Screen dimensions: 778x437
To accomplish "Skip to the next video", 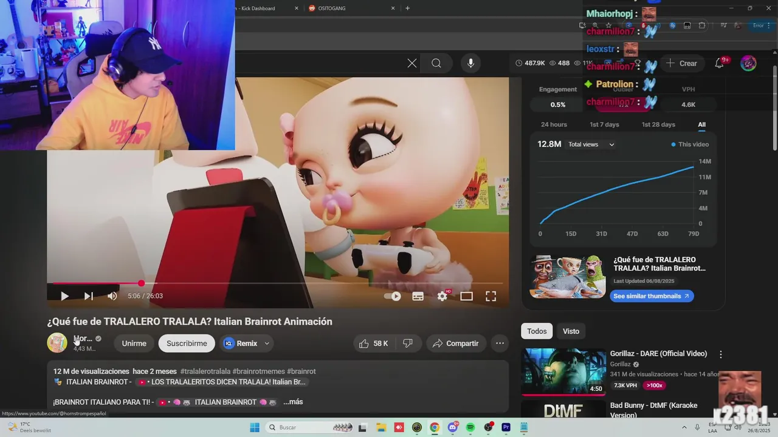I will [89, 296].
